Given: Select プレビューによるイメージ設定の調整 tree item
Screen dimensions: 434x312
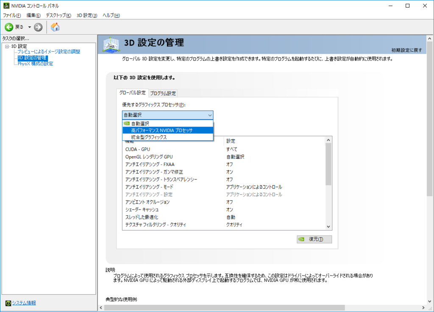Looking at the screenshot, I should click(x=49, y=52).
